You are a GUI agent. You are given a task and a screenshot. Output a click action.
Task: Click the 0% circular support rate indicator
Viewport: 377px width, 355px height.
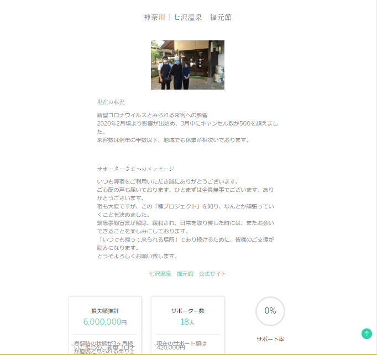point(270,311)
